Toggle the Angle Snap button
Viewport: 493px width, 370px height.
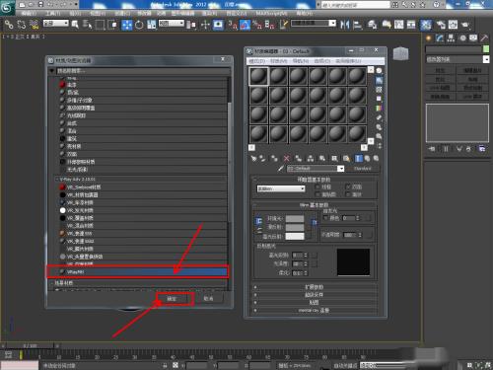(245, 25)
